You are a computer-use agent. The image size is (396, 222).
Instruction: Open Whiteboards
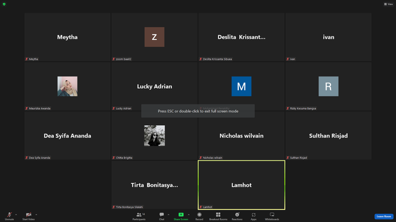coord(272,216)
